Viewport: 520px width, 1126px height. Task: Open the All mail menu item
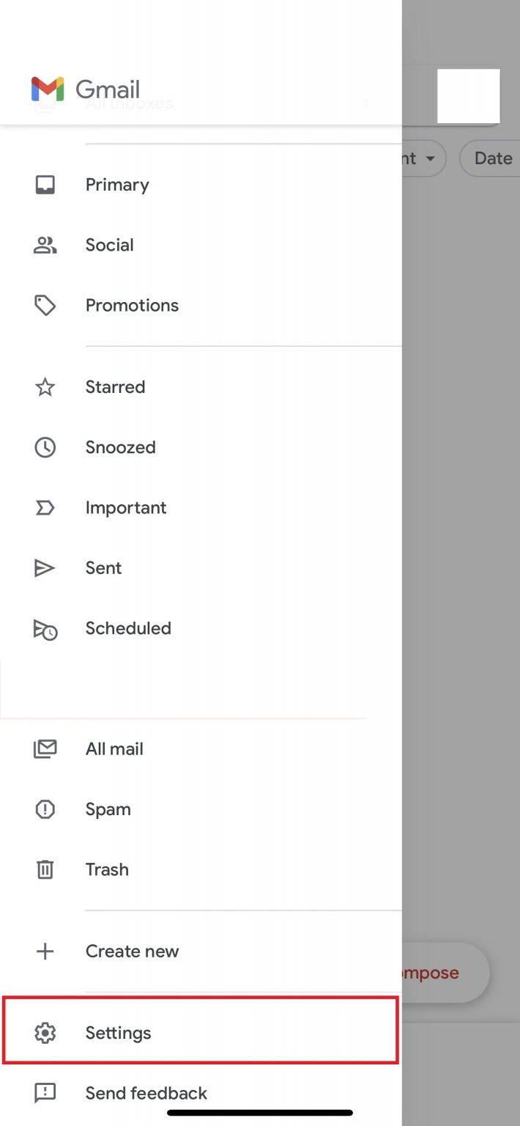click(201, 749)
